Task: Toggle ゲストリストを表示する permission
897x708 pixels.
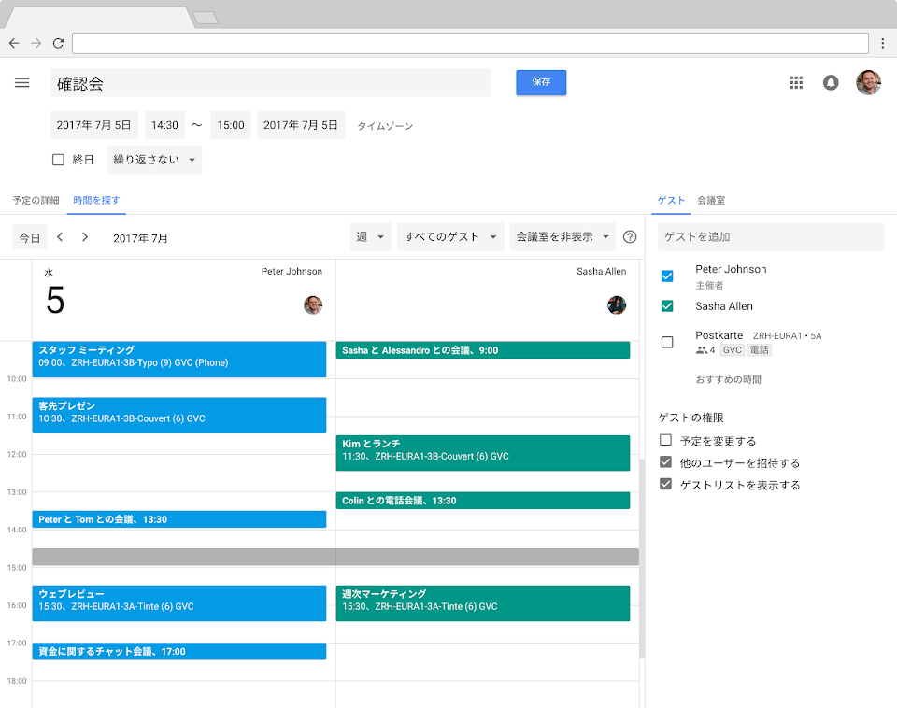Action: point(665,484)
